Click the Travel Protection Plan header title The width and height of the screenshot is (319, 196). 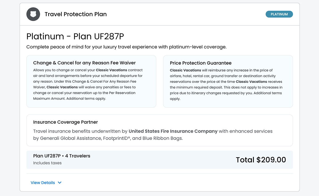75,14
